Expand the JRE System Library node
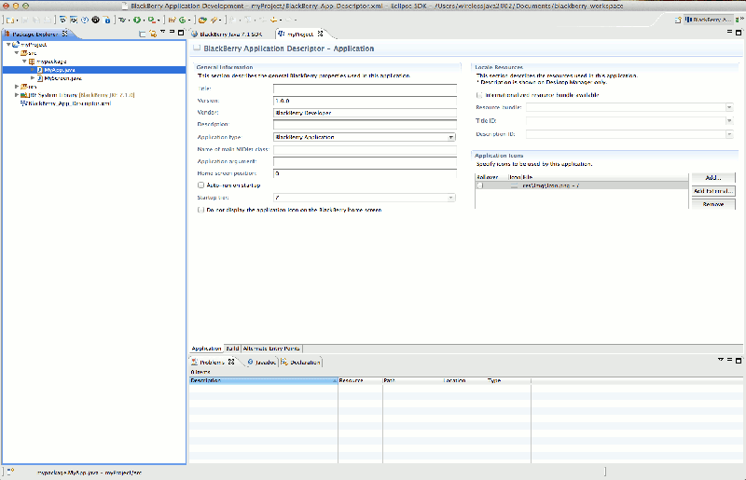Image resolution: width=746 pixels, height=480 pixels. coord(17,95)
